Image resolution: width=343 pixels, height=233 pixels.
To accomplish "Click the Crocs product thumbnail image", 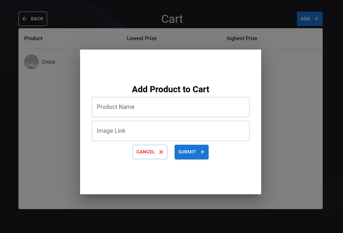I will coord(31,62).
